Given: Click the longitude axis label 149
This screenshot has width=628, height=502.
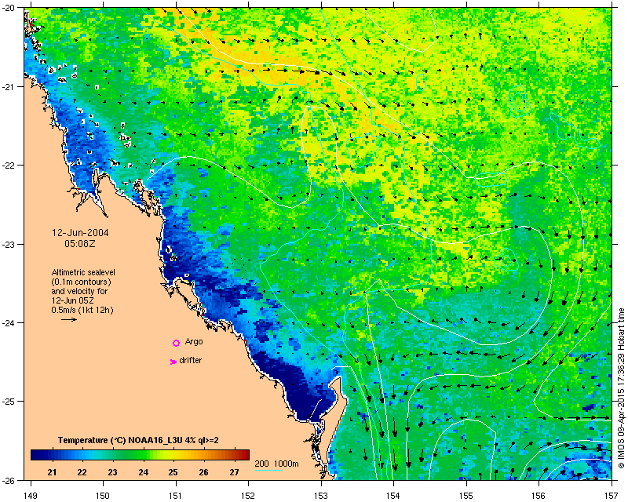Looking at the screenshot, I should coord(31,496).
